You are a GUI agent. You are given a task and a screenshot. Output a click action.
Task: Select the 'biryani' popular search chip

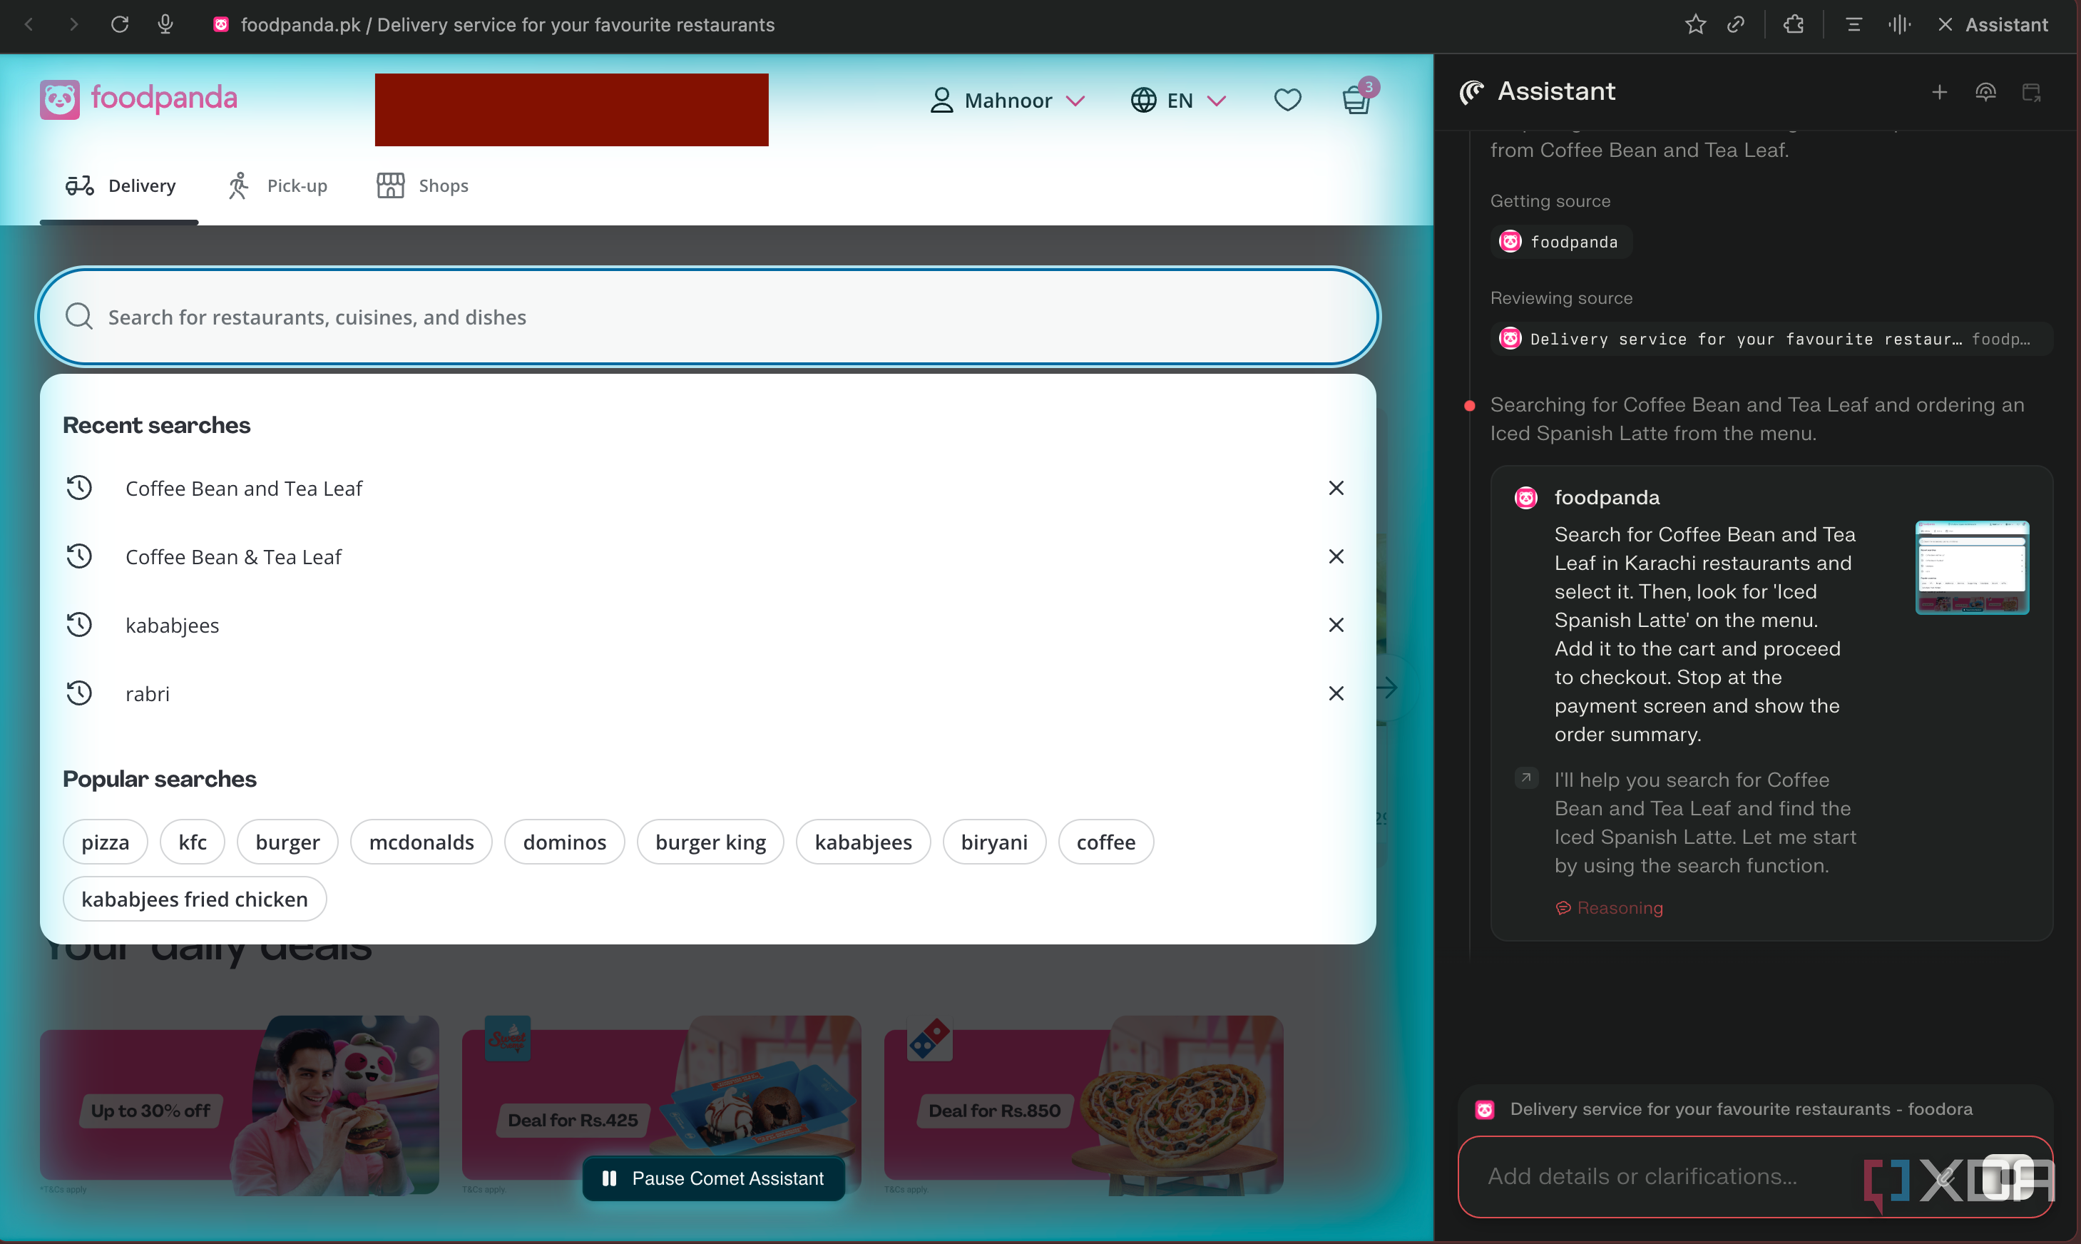pyautogui.click(x=994, y=842)
